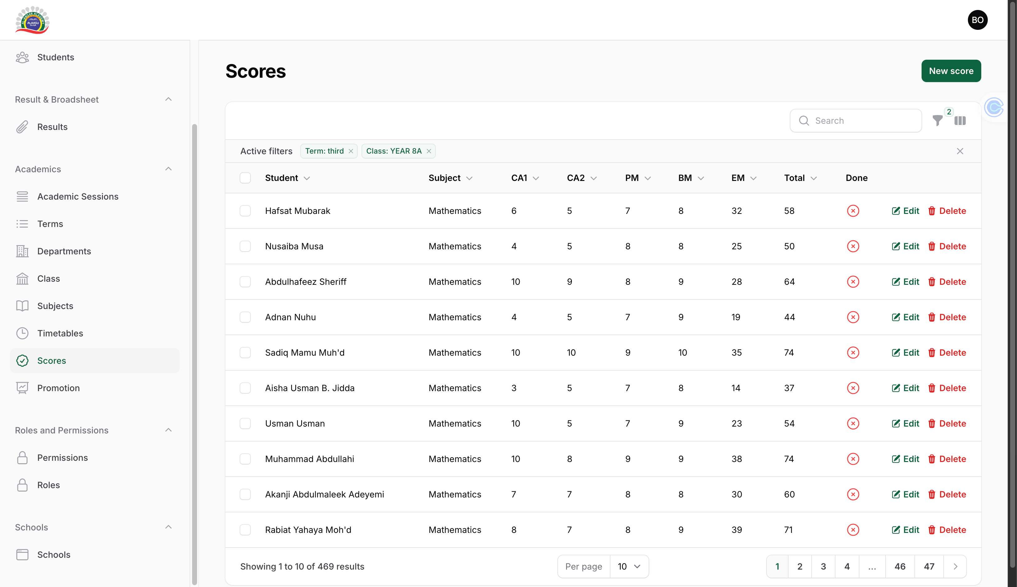This screenshot has width=1017, height=587.
Task: Click the sidebar vertical scrollbar
Action: [x=195, y=355]
